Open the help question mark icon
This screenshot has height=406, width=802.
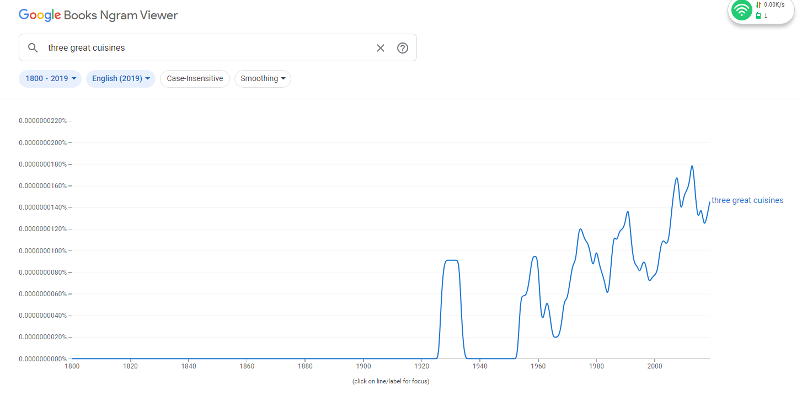coord(403,48)
